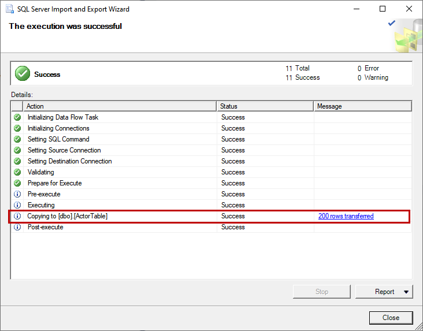The width and height of the screenshot is (423, 331).
Task: Click info icon beside Pre-execute
Action: [17, 194]
